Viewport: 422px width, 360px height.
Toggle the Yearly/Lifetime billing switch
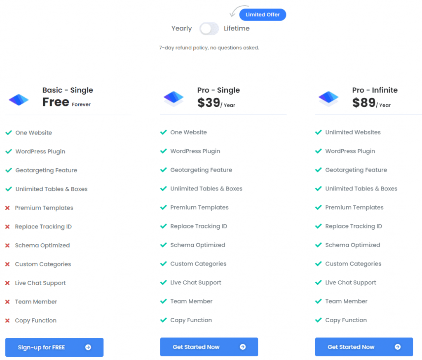pos(209,28)
